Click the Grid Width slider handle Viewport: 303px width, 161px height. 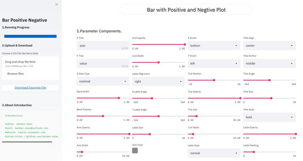click(158, 62)
